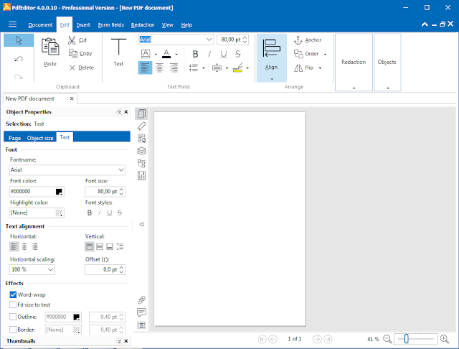The height and width of the screenshot is (349, 459).
Task: Zoom in with the magnifier plus icon
Action: pos(445,339)
